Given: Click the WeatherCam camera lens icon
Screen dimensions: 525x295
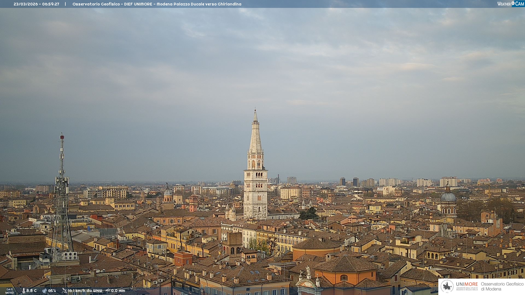Looking at the screenshot, I should (x=513, y=3).
